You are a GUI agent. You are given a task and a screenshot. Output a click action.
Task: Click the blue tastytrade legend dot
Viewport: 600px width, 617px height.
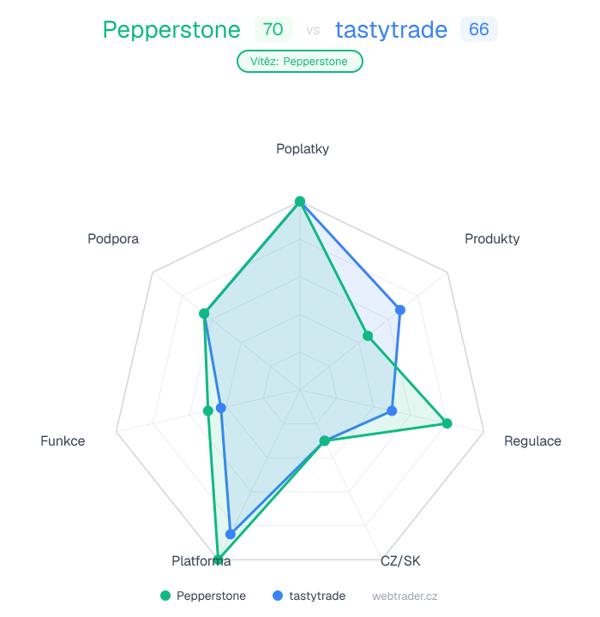click(277, 596)
